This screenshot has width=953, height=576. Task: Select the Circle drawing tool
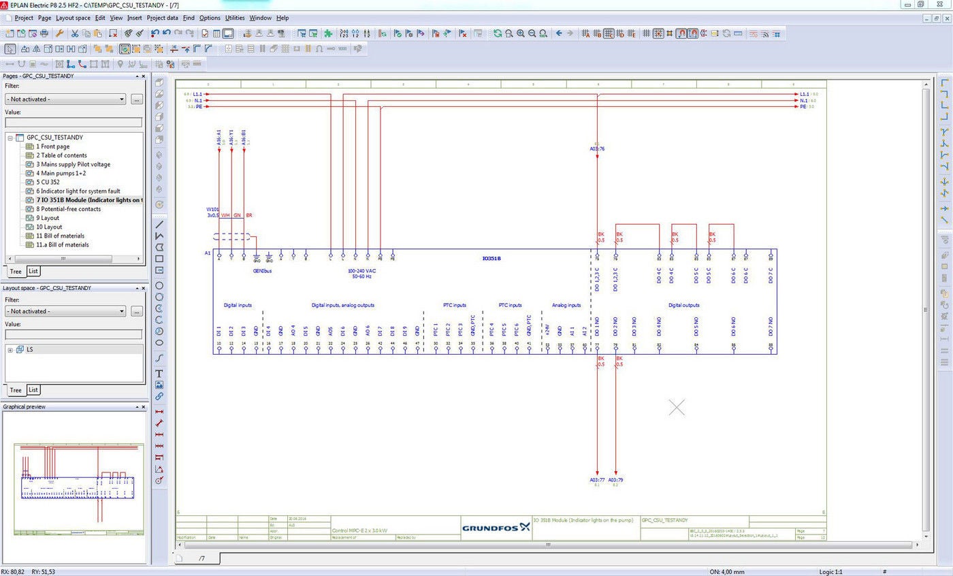159,287
